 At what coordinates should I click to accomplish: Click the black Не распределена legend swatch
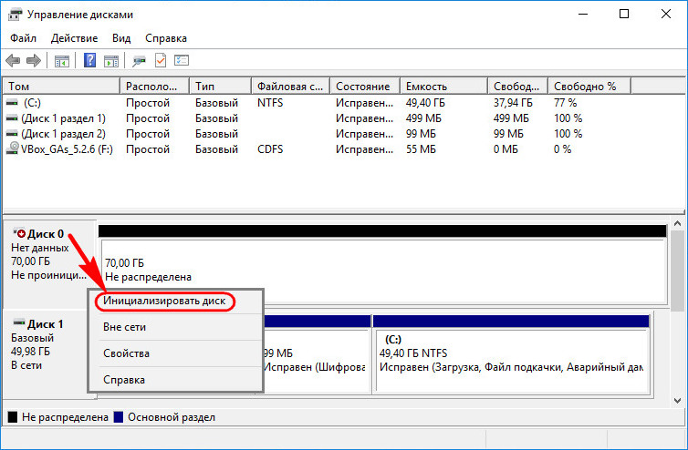(x=13, y=416)
